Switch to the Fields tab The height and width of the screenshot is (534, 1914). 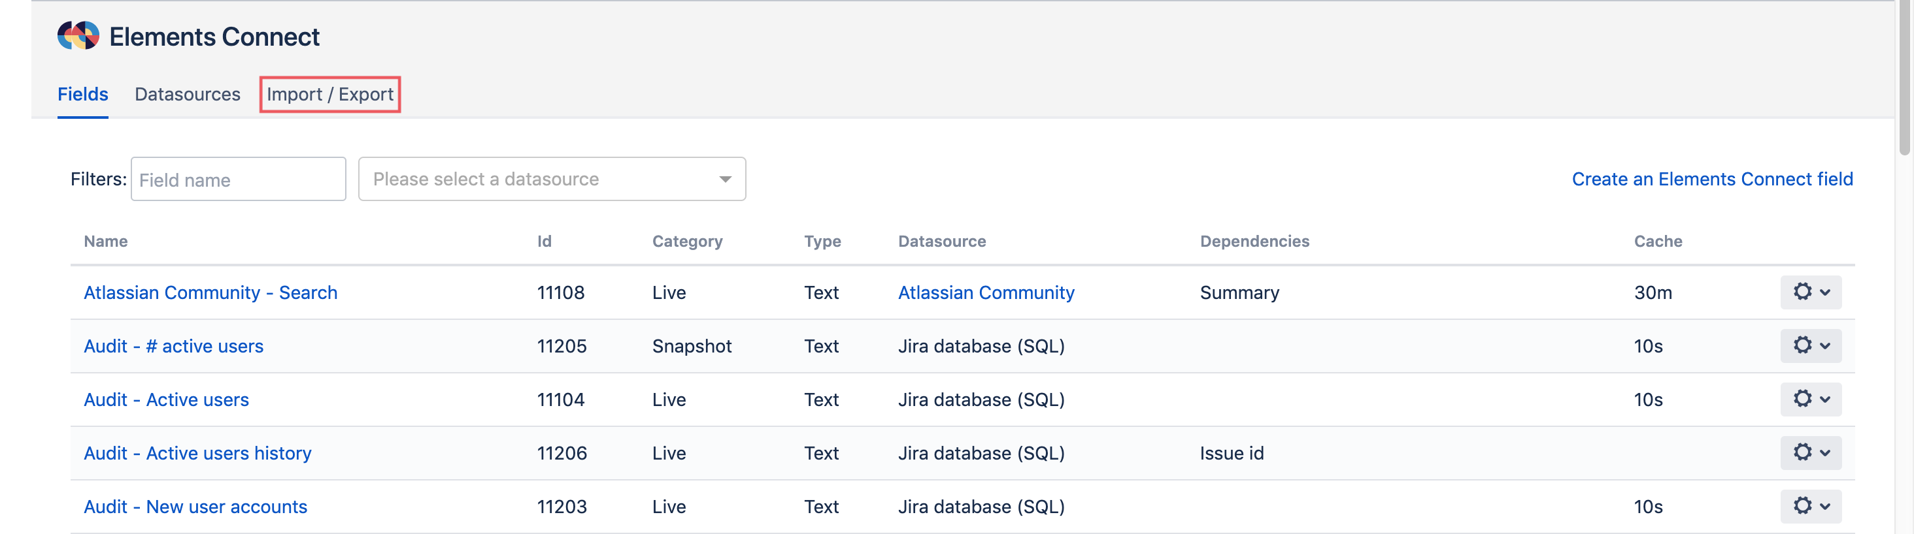(x=82, y=94)
